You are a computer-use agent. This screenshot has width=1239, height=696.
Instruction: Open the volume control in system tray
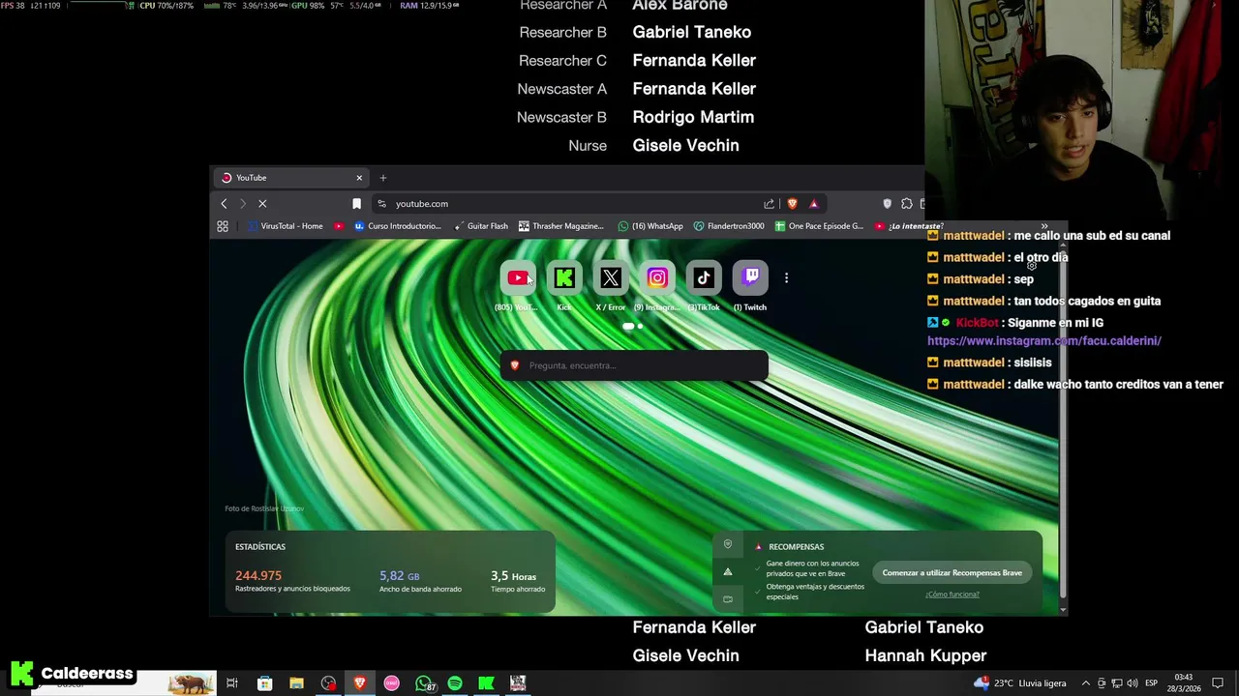pos(1133,683)
